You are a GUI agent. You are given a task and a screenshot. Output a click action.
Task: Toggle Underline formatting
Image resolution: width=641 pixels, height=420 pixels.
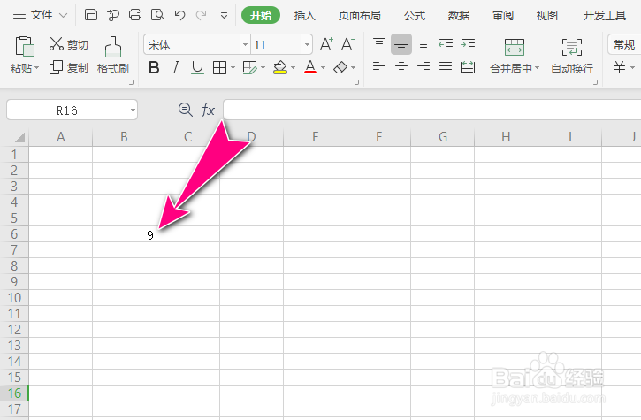197,67
